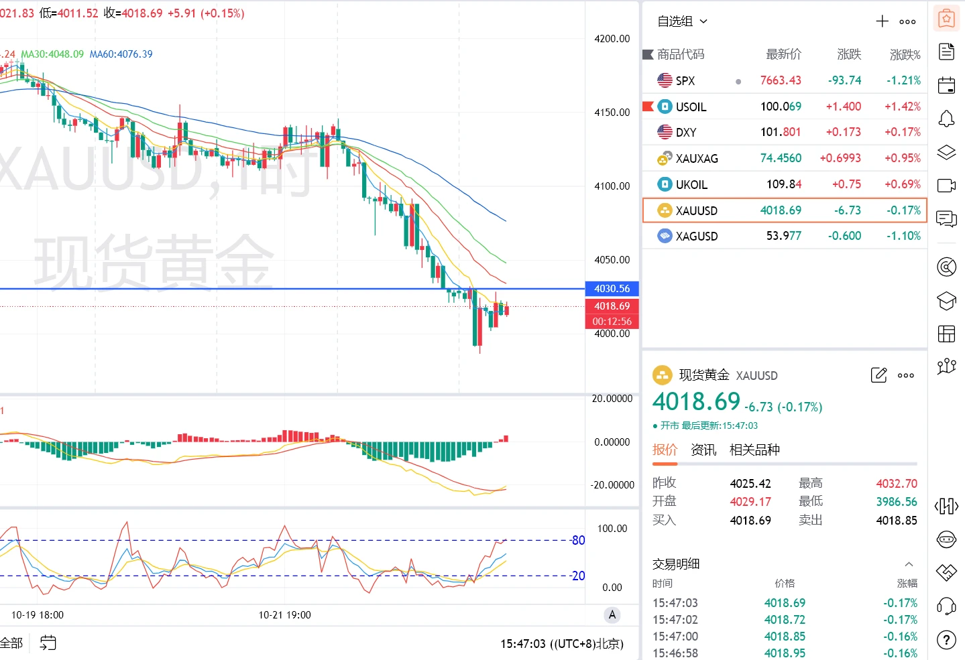Toggle the red flag on USOIL row

(x=648, y=106)
